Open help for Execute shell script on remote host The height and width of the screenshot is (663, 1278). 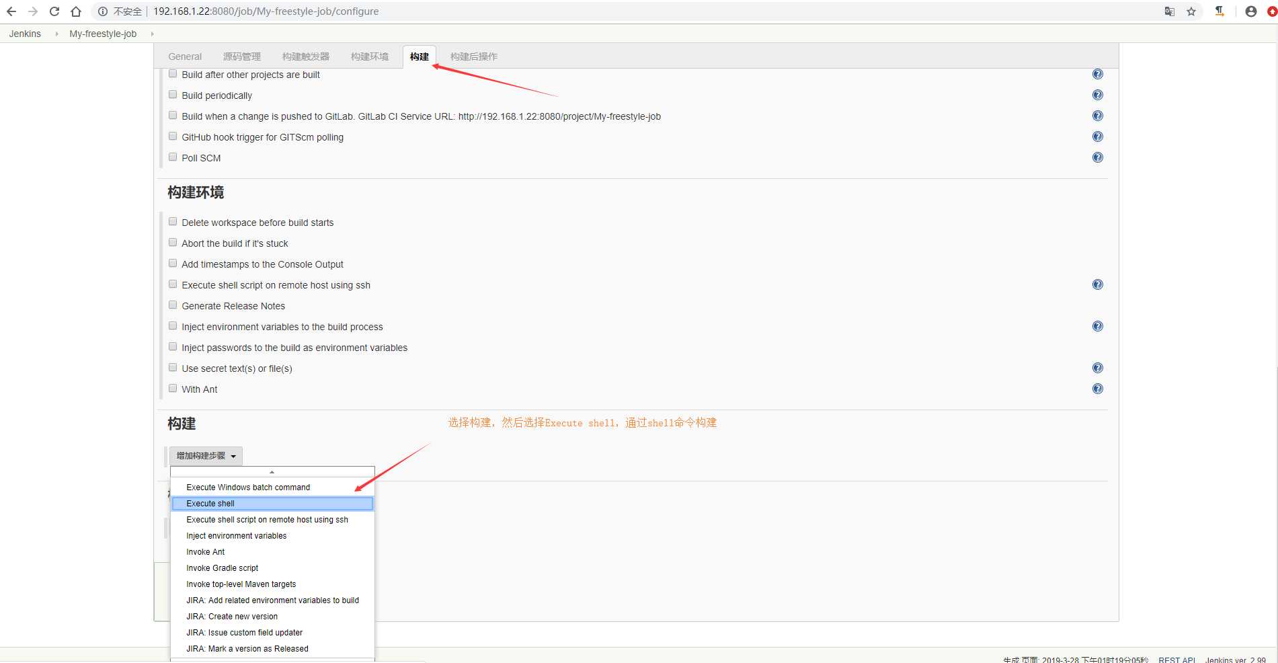click(x=1098, y=284)
